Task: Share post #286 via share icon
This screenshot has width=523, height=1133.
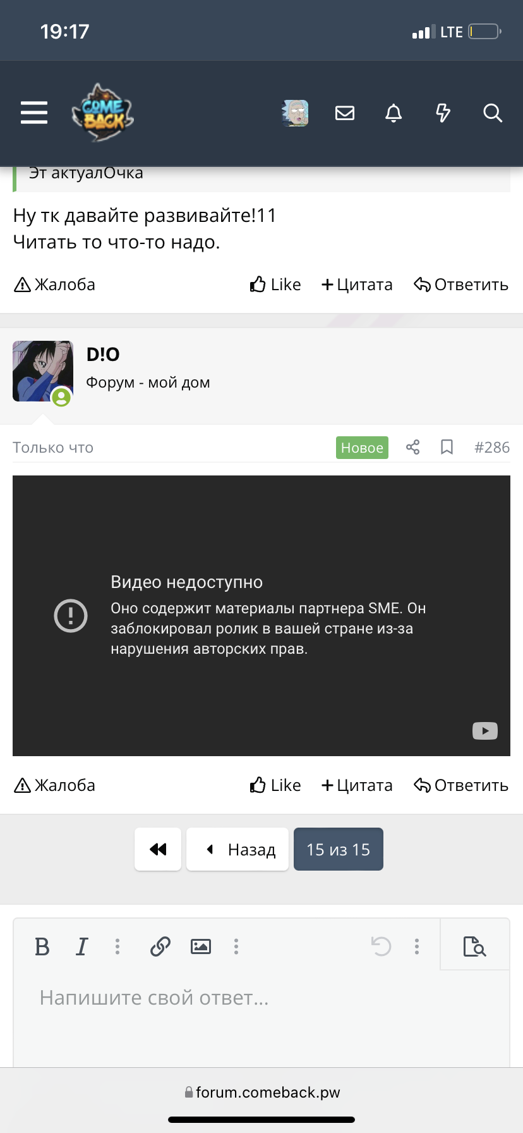Action: (x=413, y=448)
